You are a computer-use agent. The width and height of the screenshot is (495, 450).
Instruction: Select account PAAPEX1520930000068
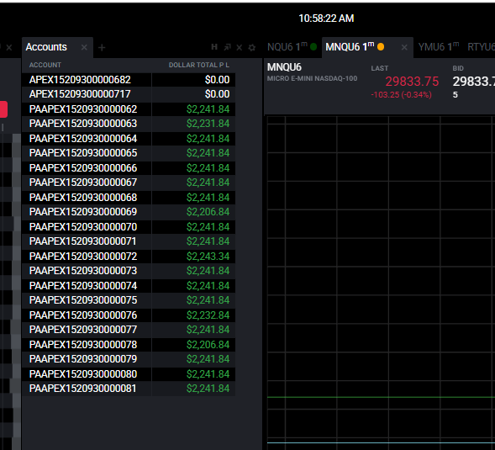click(x=83, y=198)
